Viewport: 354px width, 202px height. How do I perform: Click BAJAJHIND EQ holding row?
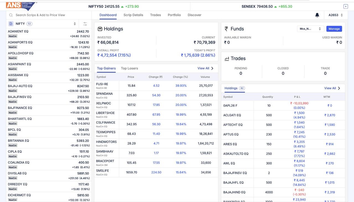coord(283,192)
